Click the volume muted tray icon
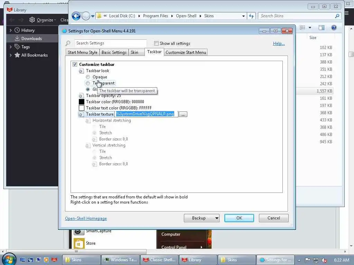Image resolution: width=354 pixels, height=265 pixels. (x=324, y=260)
